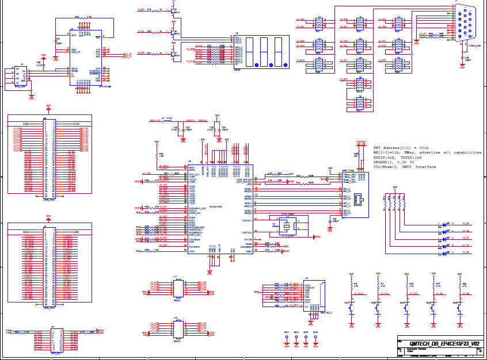Click the HR911130A RJ45 jack symbol
The image size is (487, 360).
(355, 195)
